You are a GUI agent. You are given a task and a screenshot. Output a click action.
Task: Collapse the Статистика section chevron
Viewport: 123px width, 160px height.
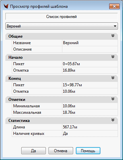pos(113,120)
